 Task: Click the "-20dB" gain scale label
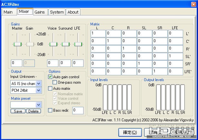tap(41, 55)
